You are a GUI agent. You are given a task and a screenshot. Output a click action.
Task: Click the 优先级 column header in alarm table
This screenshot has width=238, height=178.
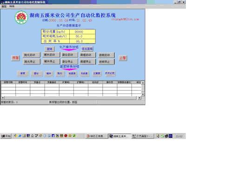coord(95,83)
